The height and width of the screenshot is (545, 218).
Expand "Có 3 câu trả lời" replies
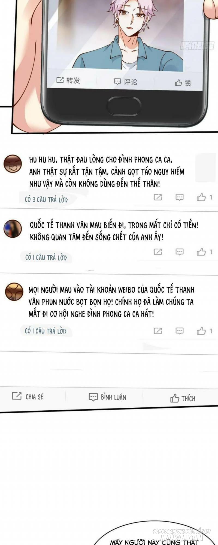click(x=46, y=199)
